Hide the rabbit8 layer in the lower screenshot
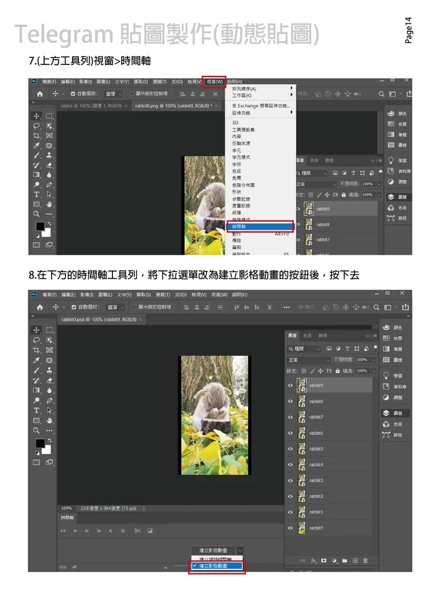Image resolution: width=429 pixels, height=607 pixels. click(x=290, y=402)
